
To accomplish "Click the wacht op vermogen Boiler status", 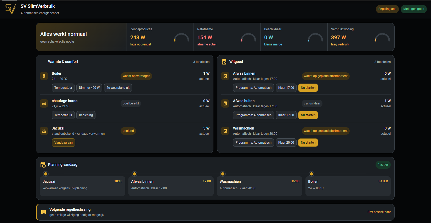I will (136, 76).
